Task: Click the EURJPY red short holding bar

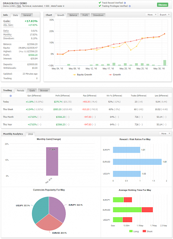Action: click(128, 200)
